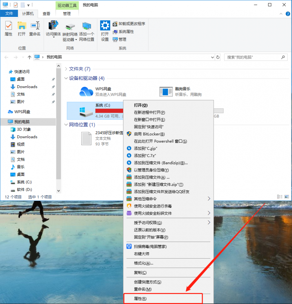Collapse the 网络位置 section chevron

click(x=66, y=124)
